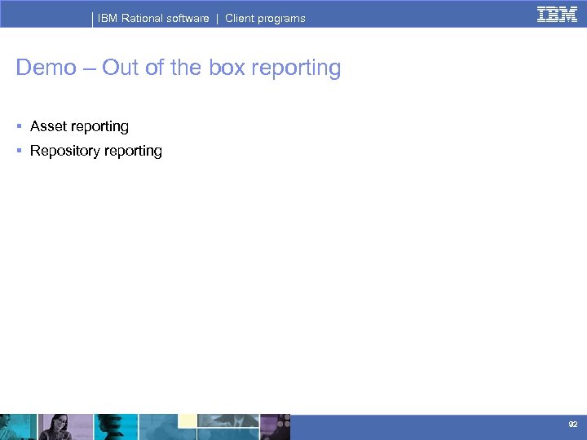Click the IBM logo in the header

pyautogui.click(x=557, y=15)
